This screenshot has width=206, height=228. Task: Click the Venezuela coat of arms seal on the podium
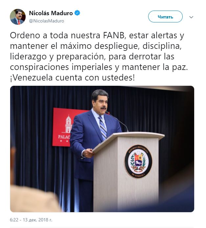138,161
